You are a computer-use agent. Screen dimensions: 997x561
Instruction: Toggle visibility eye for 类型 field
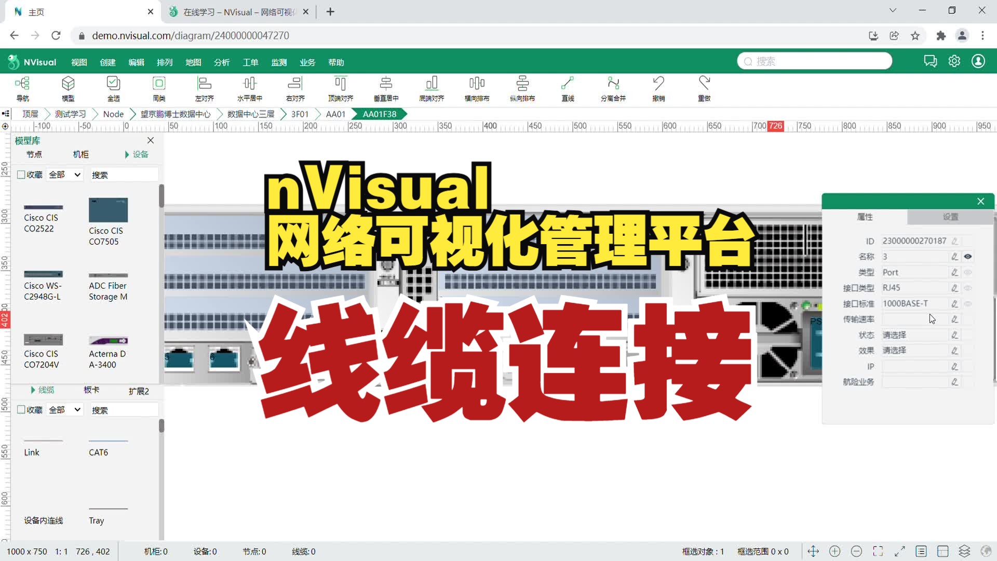click(968, 272)
